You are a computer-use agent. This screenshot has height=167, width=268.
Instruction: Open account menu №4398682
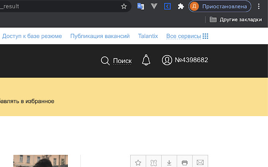(191, 60)
